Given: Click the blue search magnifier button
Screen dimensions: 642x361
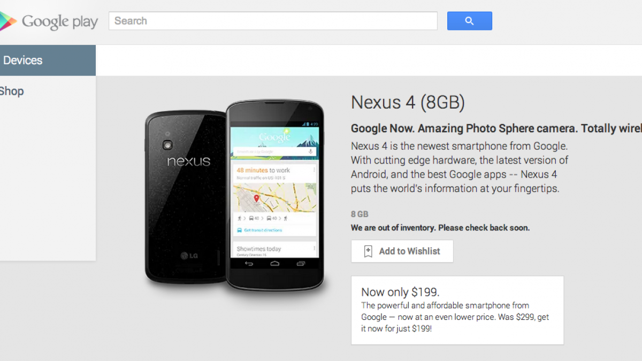Looking at the screenshot, I should [x=469, y=21].
